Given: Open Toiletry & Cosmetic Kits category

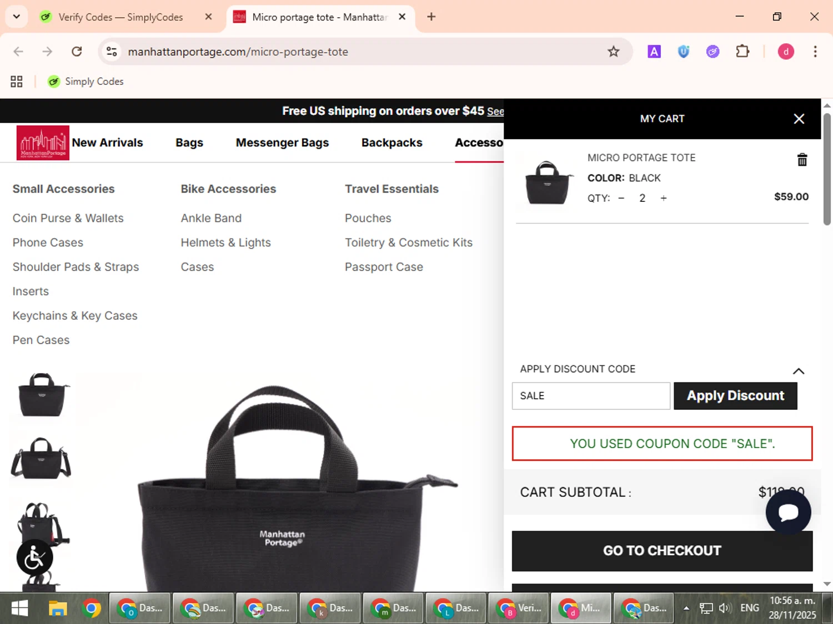Looking at the screenshot, I should tap(408, 242).
